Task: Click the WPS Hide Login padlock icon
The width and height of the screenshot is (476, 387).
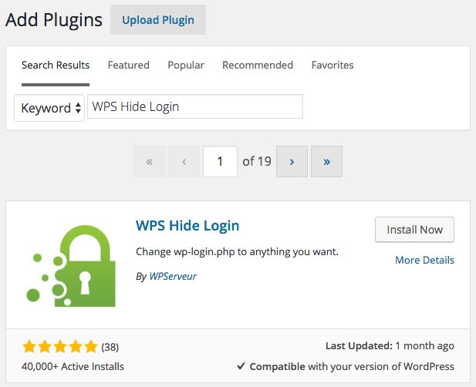Action: pos(71,266)
